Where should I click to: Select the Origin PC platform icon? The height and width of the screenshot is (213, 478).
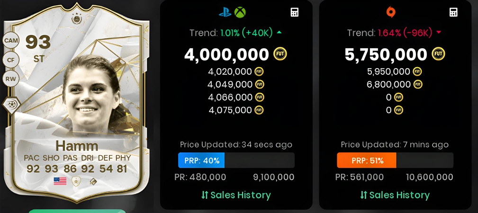pyautogui.click(x=391, y=12)
